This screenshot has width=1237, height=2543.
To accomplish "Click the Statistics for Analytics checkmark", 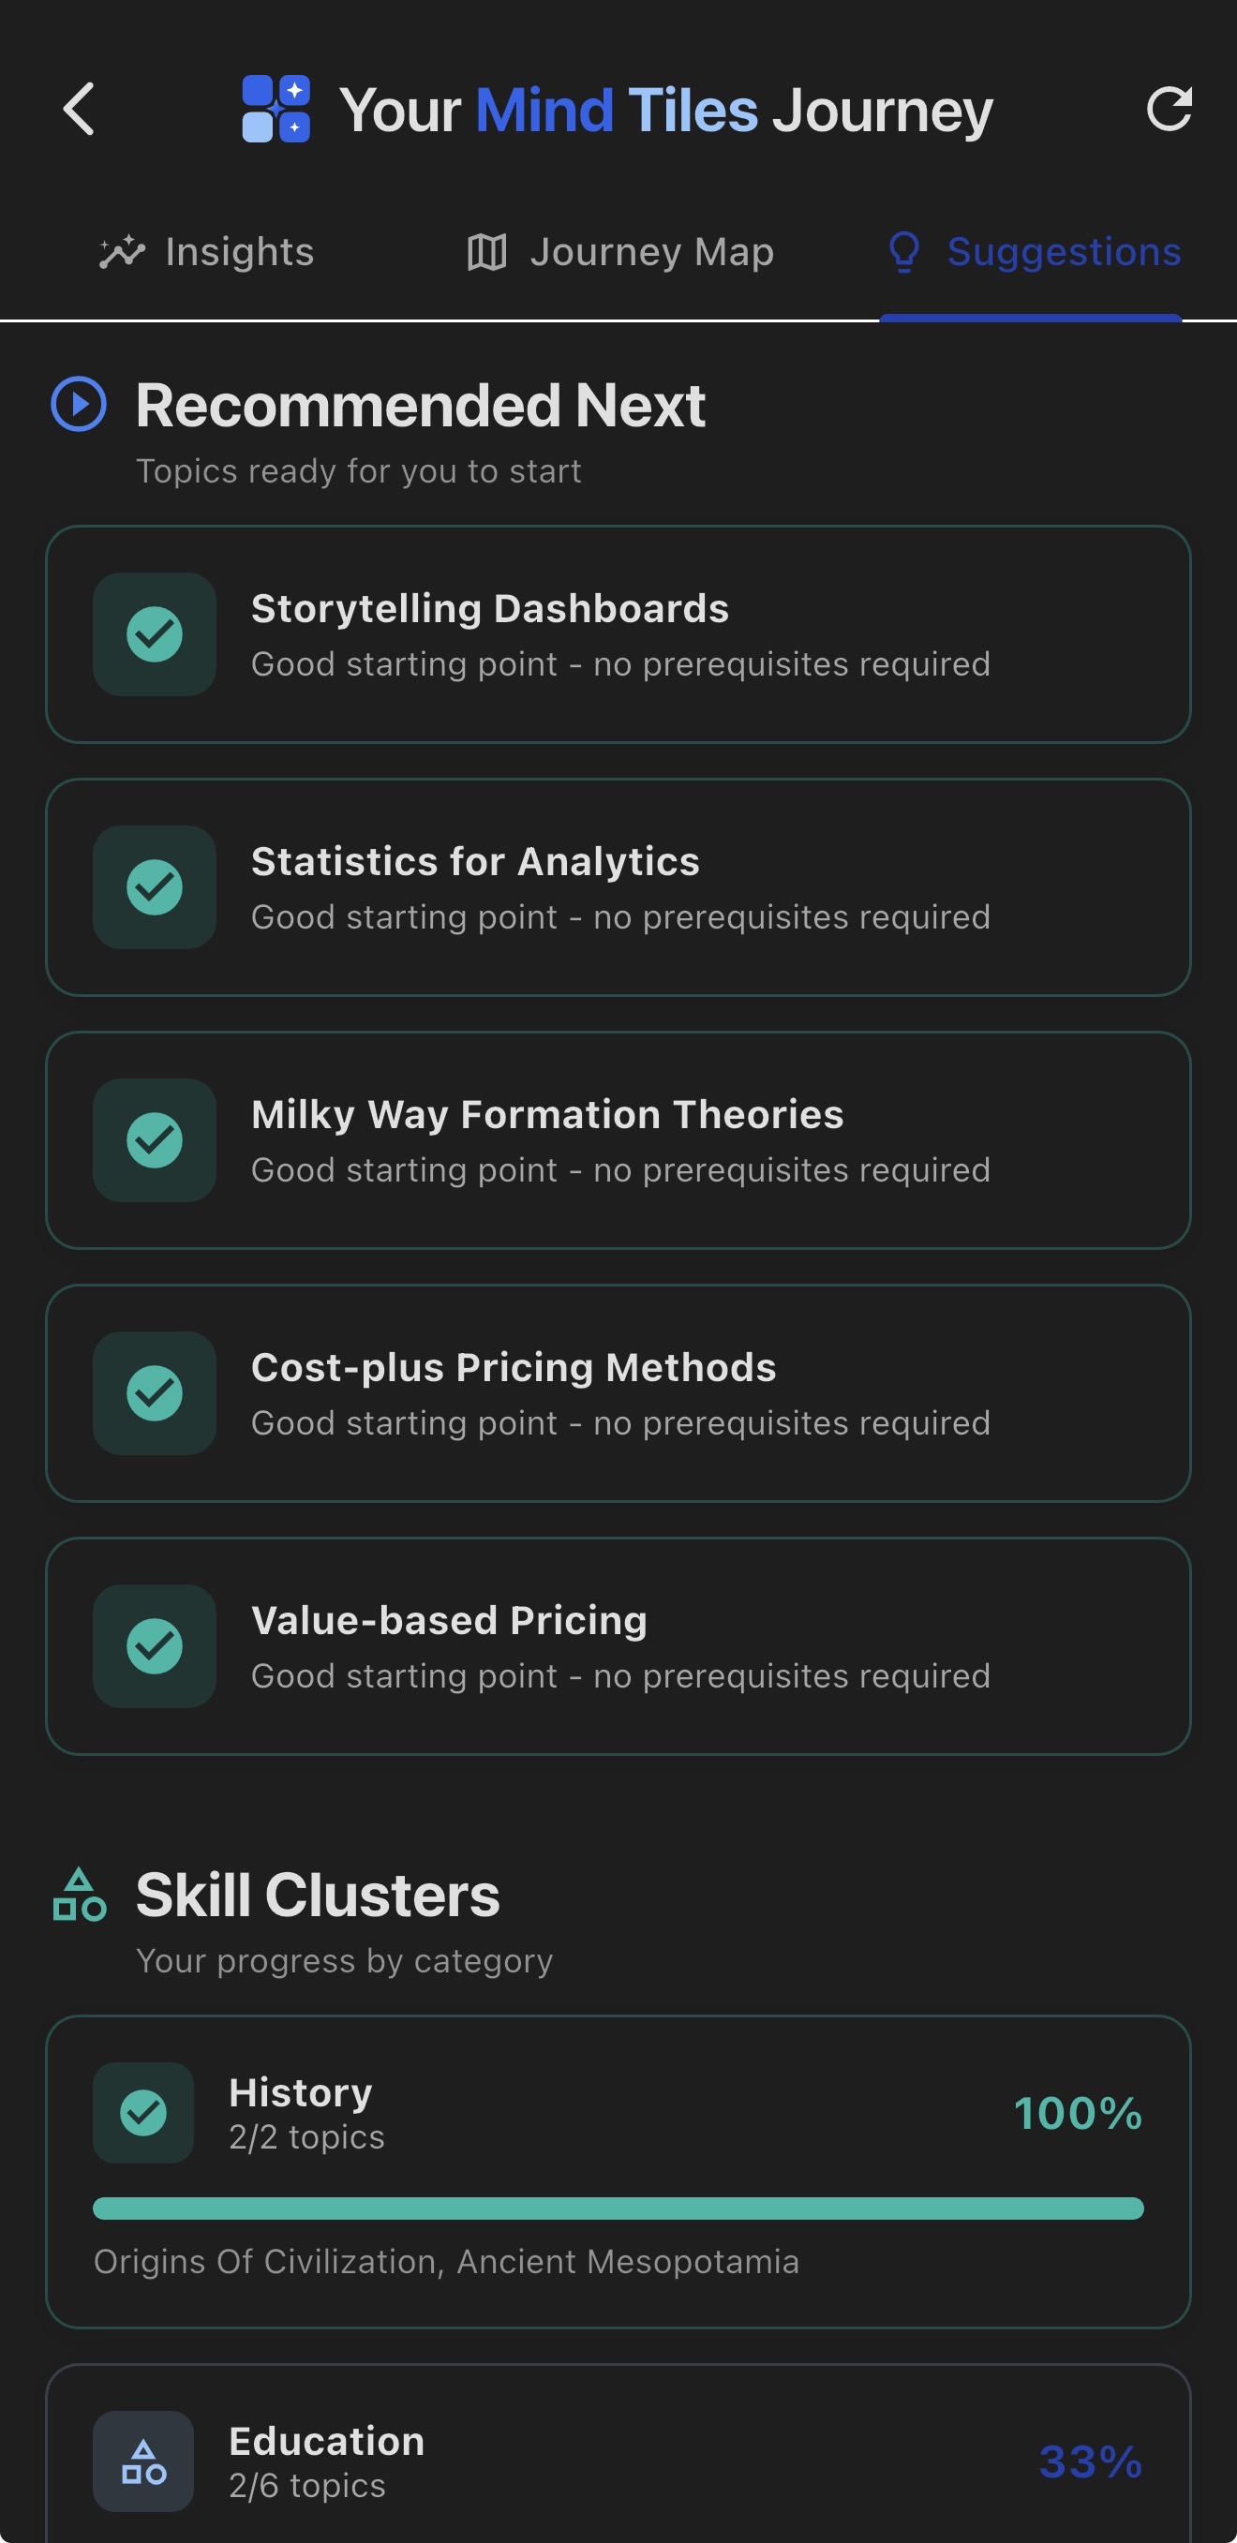I will pyautogui.click(x=155, y=887).
